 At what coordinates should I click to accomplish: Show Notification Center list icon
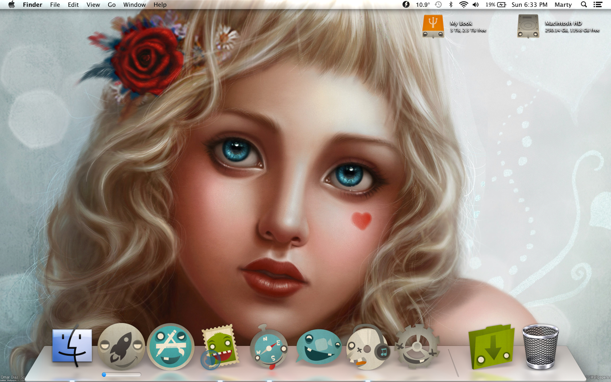click(x=598, y=5)
